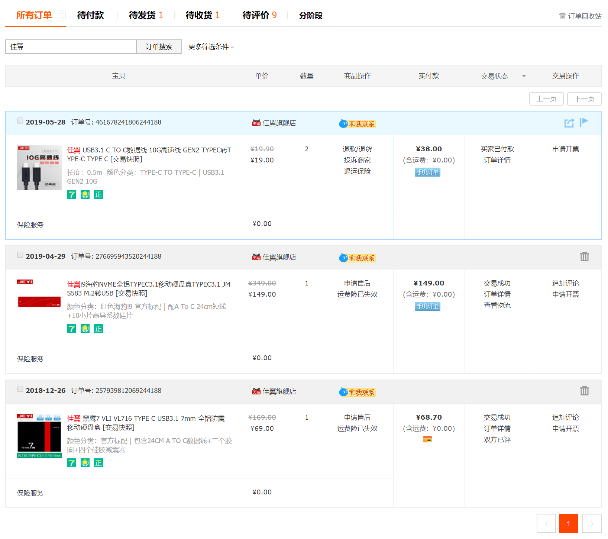Click 查看物流 on 2019-04-29 order
This screenshot has width=608, height=539.
pos(497,306)
